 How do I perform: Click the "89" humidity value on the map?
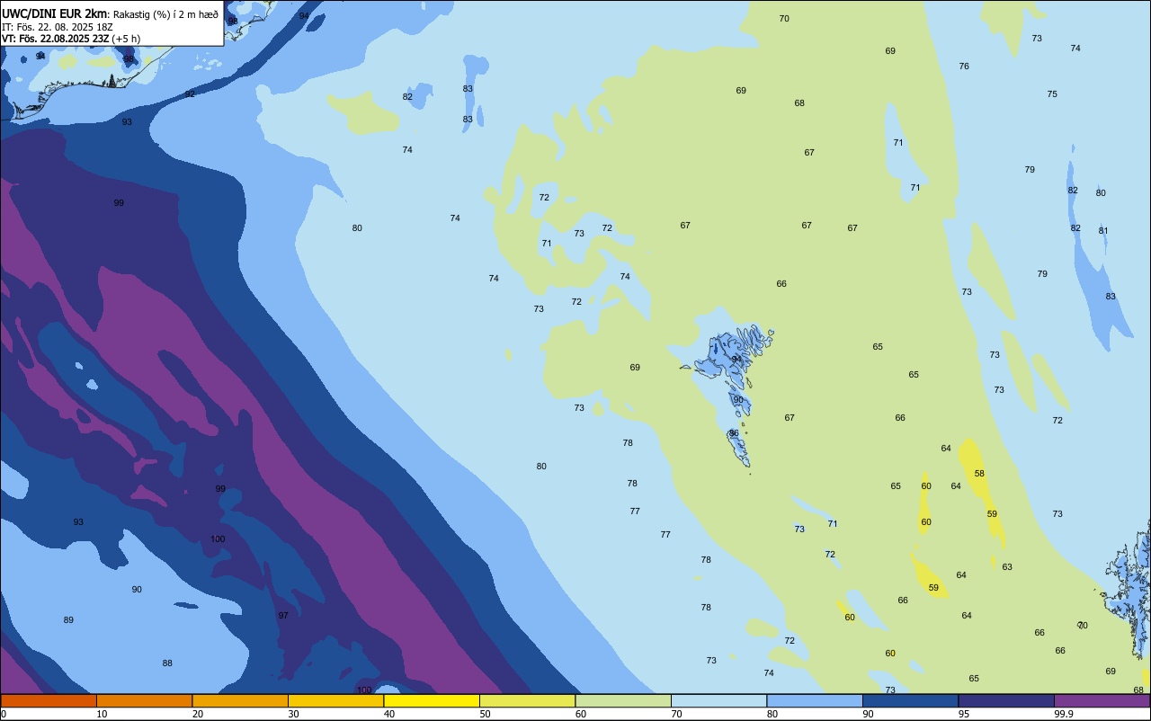click(x=68, y=620)
